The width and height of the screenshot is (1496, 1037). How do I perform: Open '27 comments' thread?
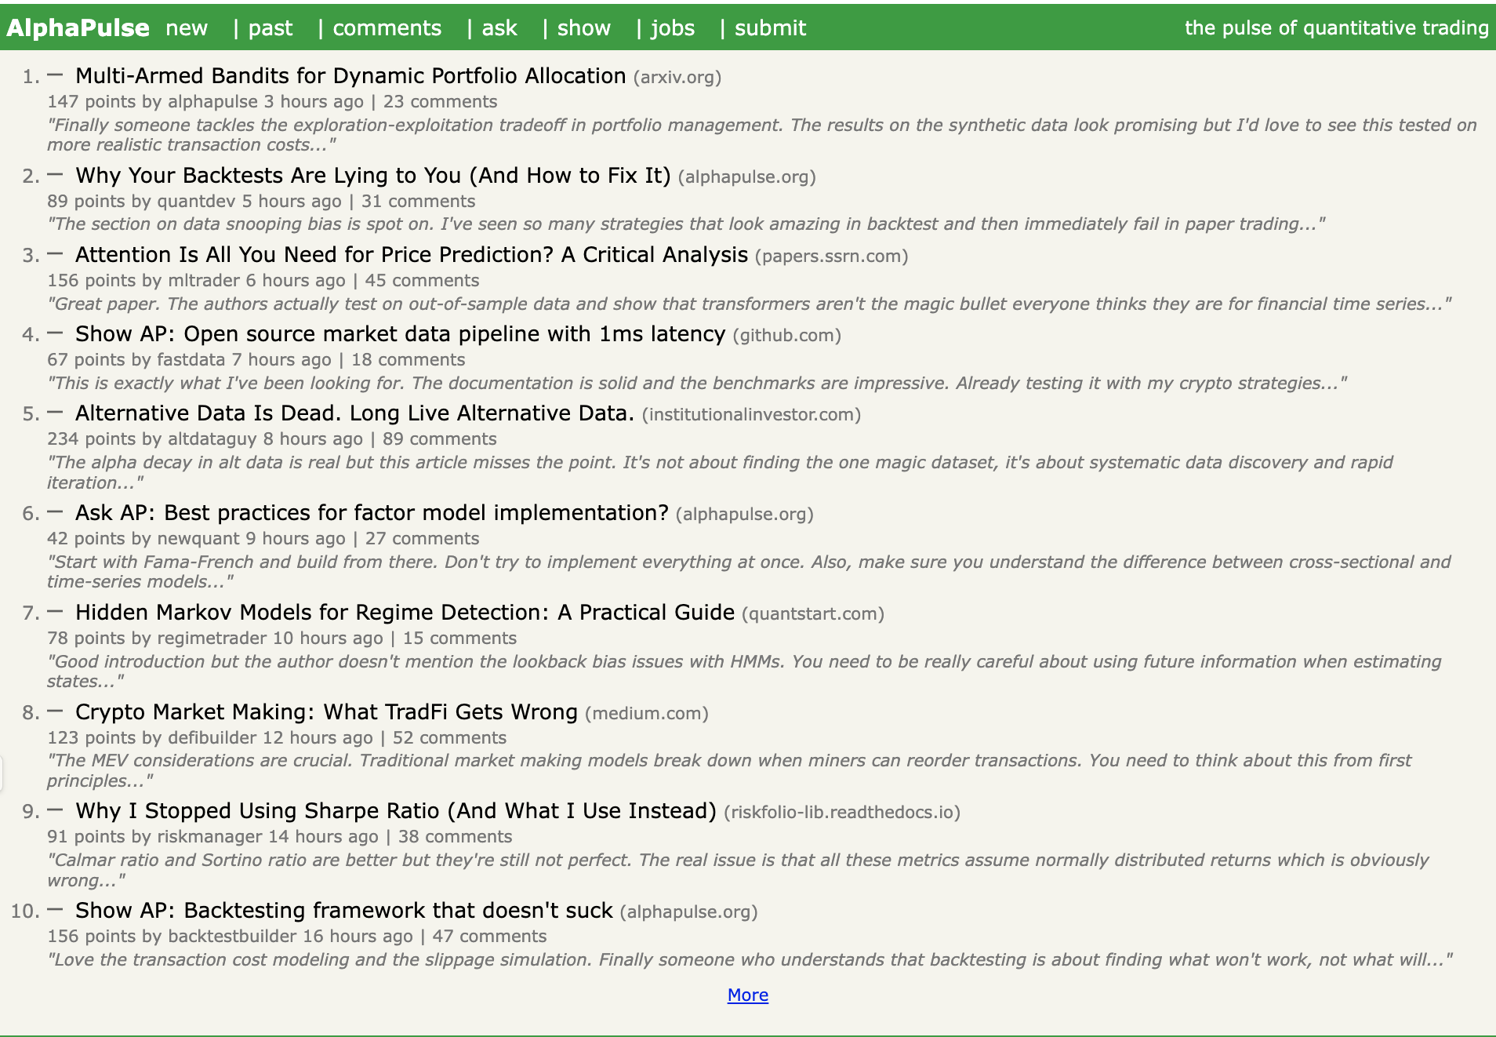pos(422,539)
